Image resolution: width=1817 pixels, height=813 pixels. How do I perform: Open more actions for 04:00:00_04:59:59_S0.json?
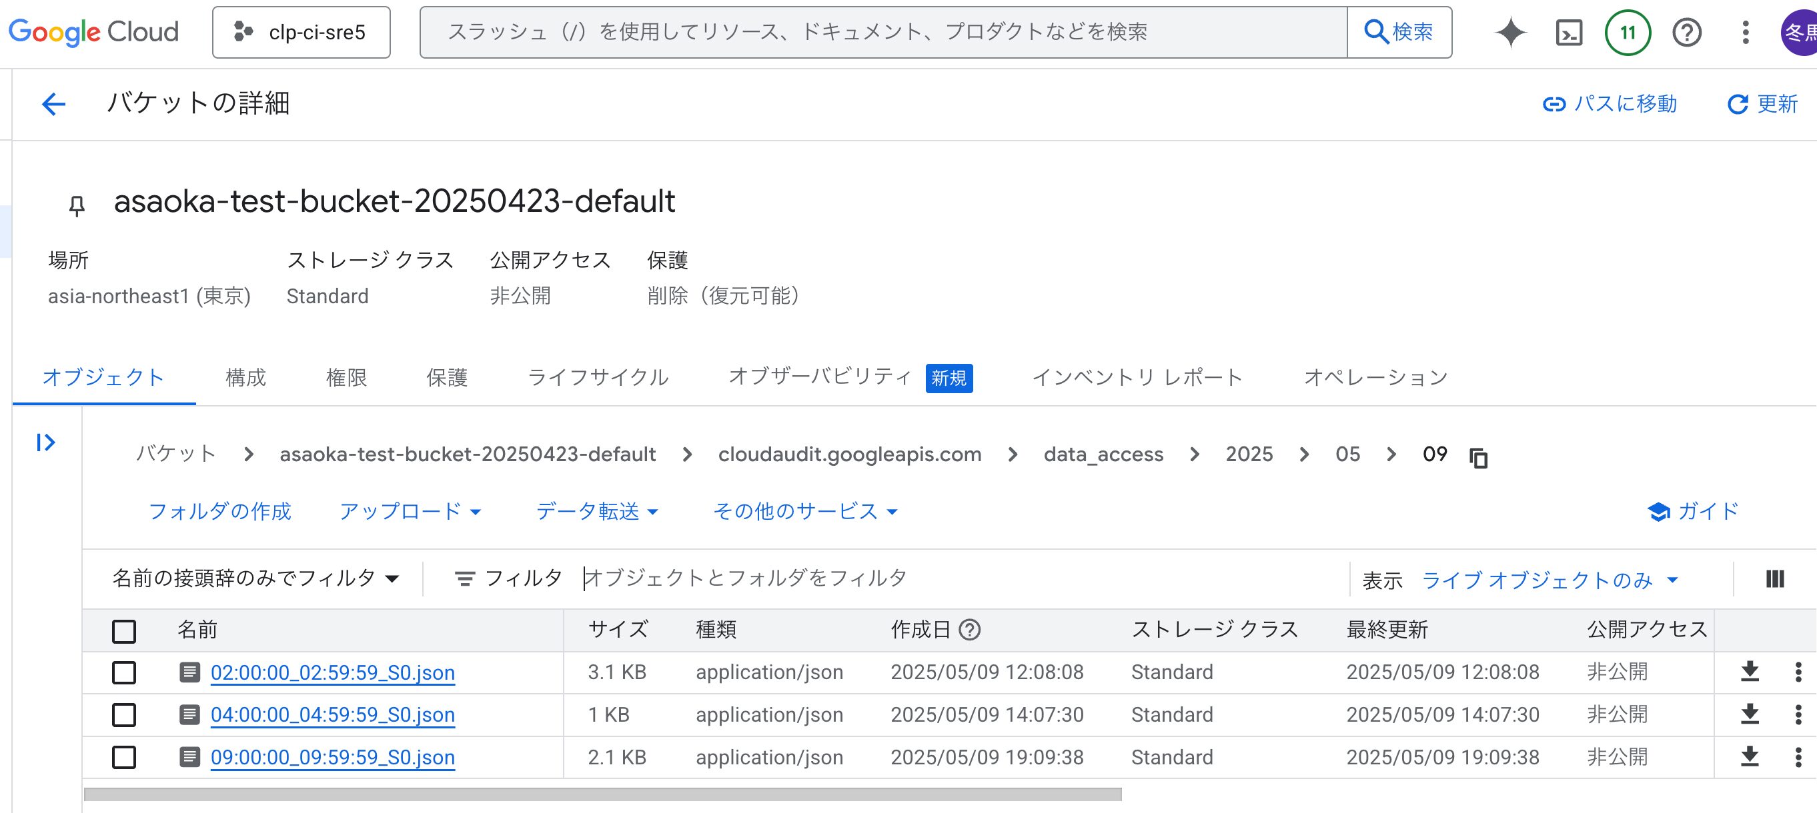point(1798,714)
